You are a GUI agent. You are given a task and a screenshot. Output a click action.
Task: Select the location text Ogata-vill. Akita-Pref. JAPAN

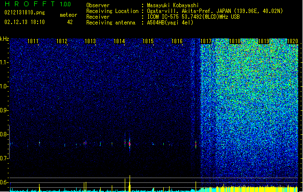click(189, 11)
